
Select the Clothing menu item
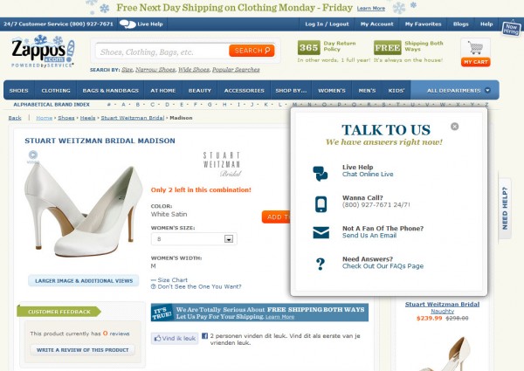(56, 90)
